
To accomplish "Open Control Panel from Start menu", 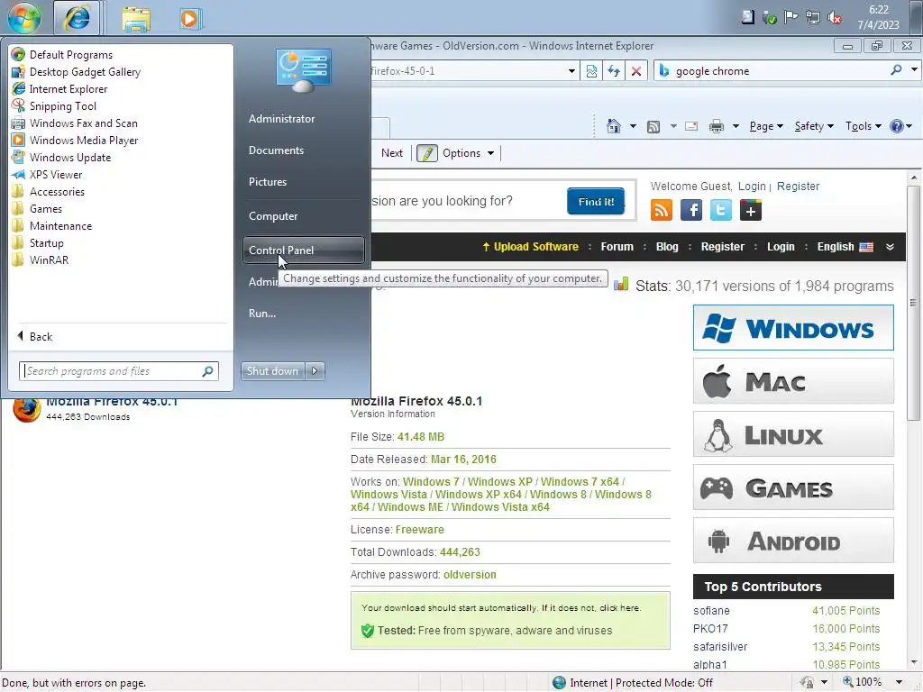I will [303, 250].
